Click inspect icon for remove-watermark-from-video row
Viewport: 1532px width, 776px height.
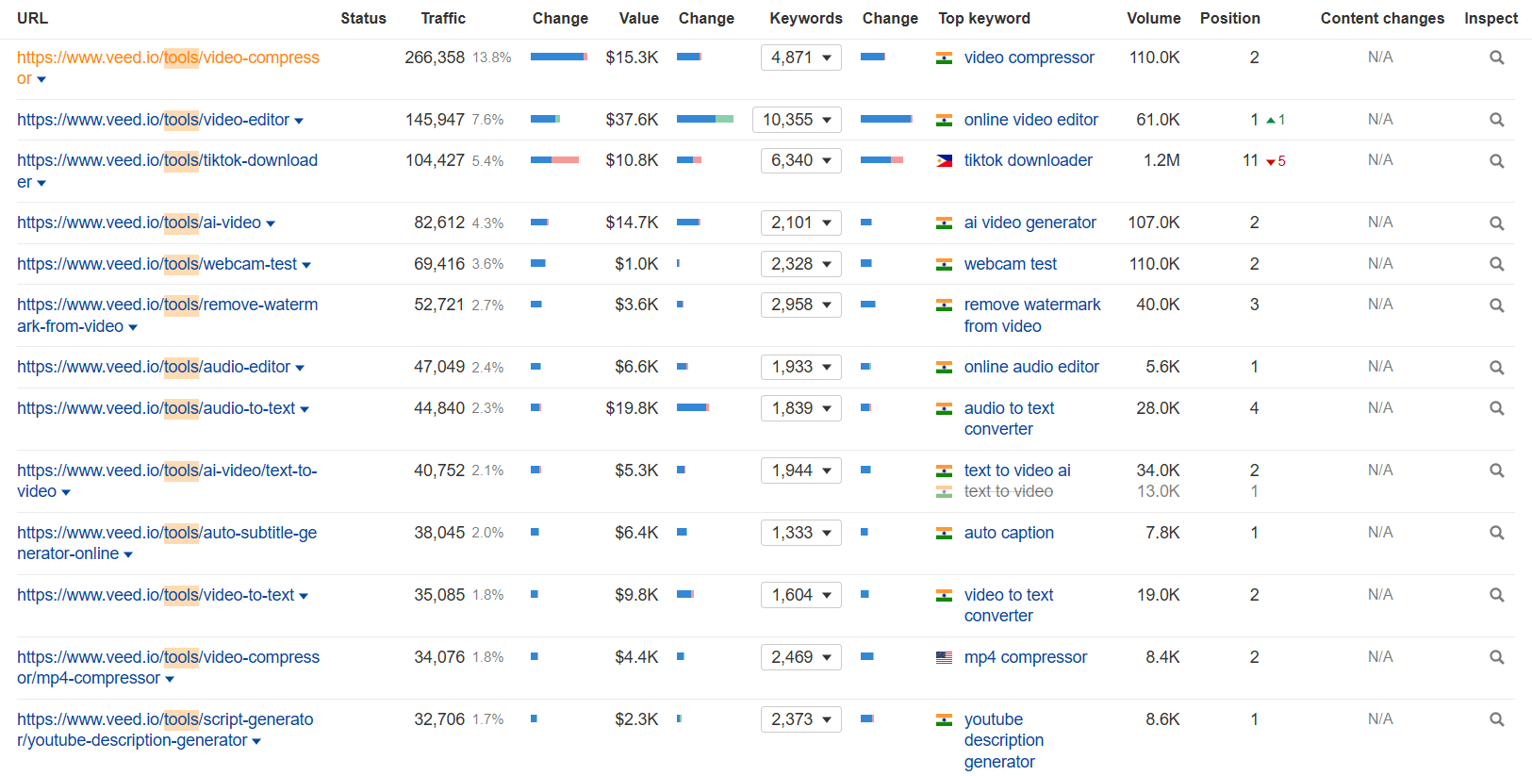(1496, 305)
